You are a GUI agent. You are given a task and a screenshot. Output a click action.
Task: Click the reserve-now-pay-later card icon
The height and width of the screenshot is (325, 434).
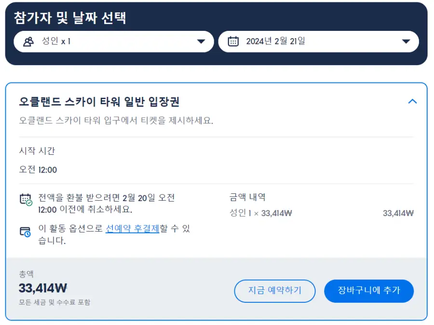pos(25,232)
